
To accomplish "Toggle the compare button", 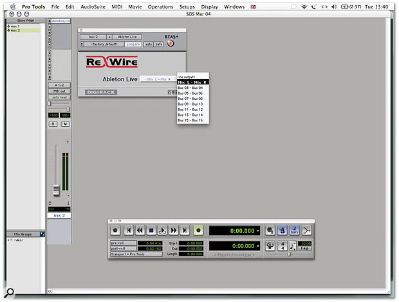I will click(x=133, y=44).
